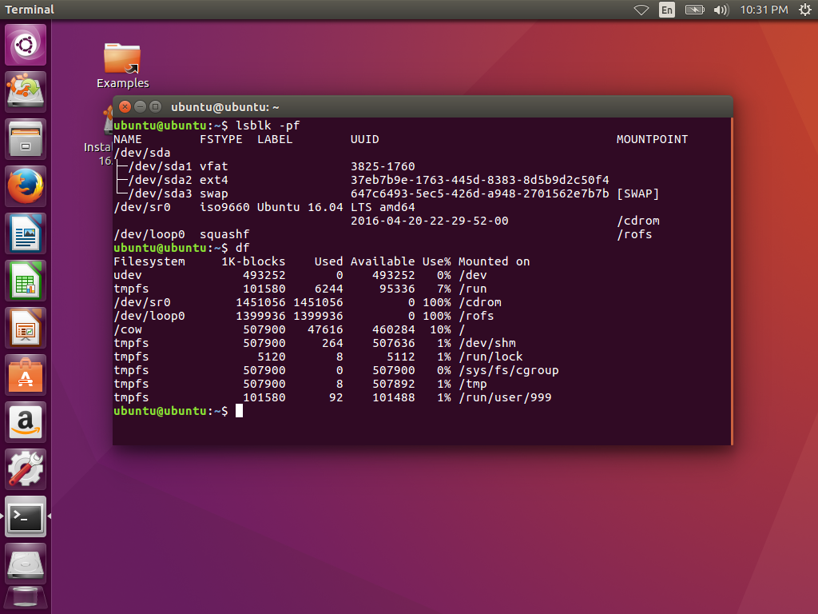Image resolution: width=818 pixels, height=614 pixels.
Task: Open LibreOffice Writer from launcher
Action: point(26,233)
